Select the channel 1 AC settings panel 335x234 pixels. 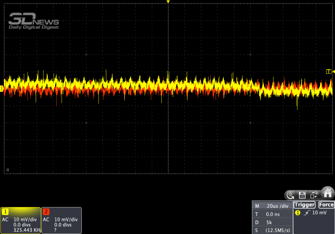coord(20,221)
